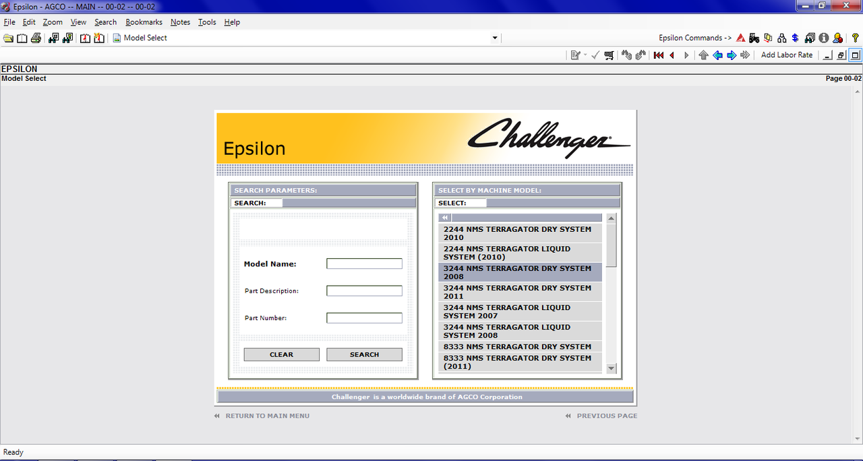The width and height of the screenshot is (863, 461).
Task: Click the gray double-arrow forward icon
Action: tap(745, 55)
